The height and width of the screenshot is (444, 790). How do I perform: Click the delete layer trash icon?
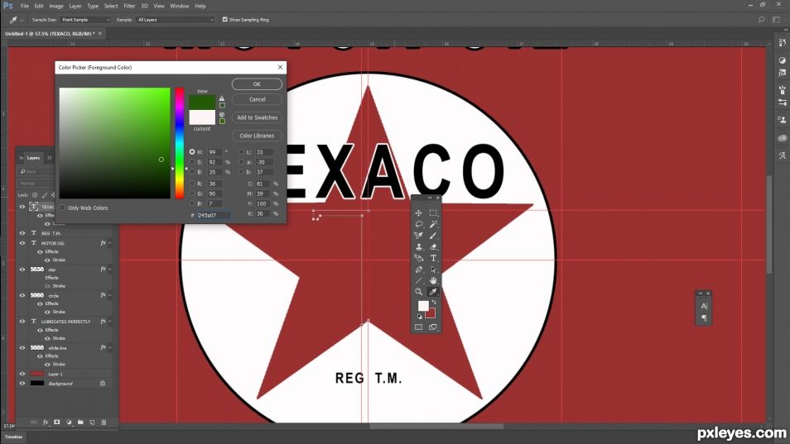(x=104, y=423)
